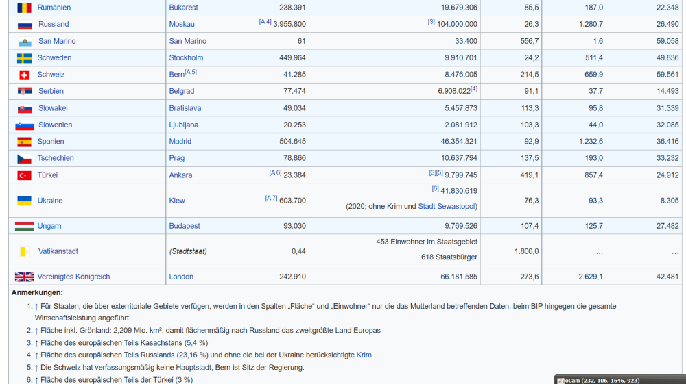Open the Vereinigtes Königreich link
Screen dimensions: 686x384
coord(73,277)
